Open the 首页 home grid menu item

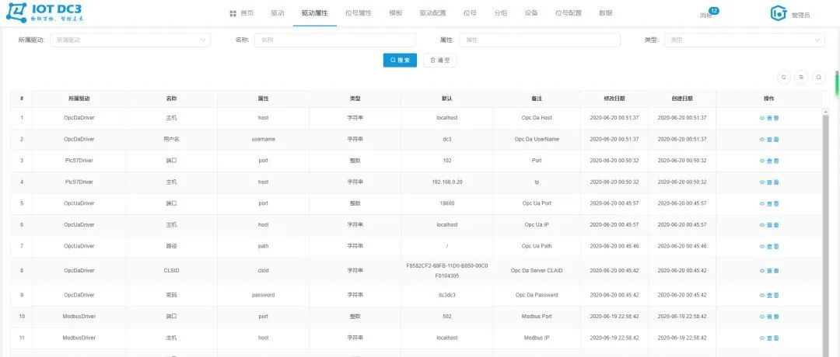click(242, 13)
